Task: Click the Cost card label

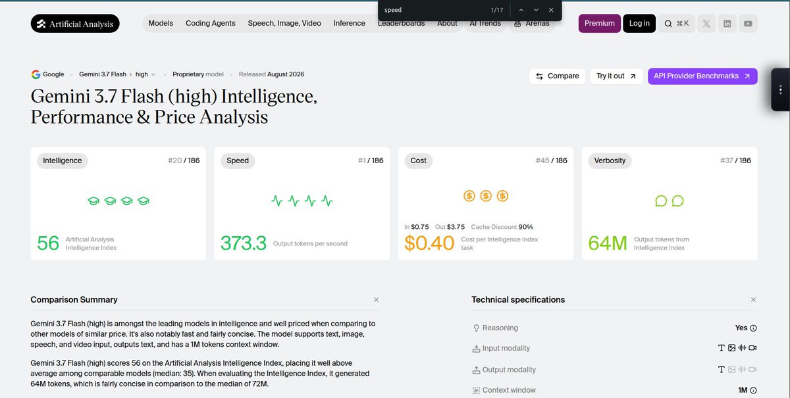Action: pos(419,161)
